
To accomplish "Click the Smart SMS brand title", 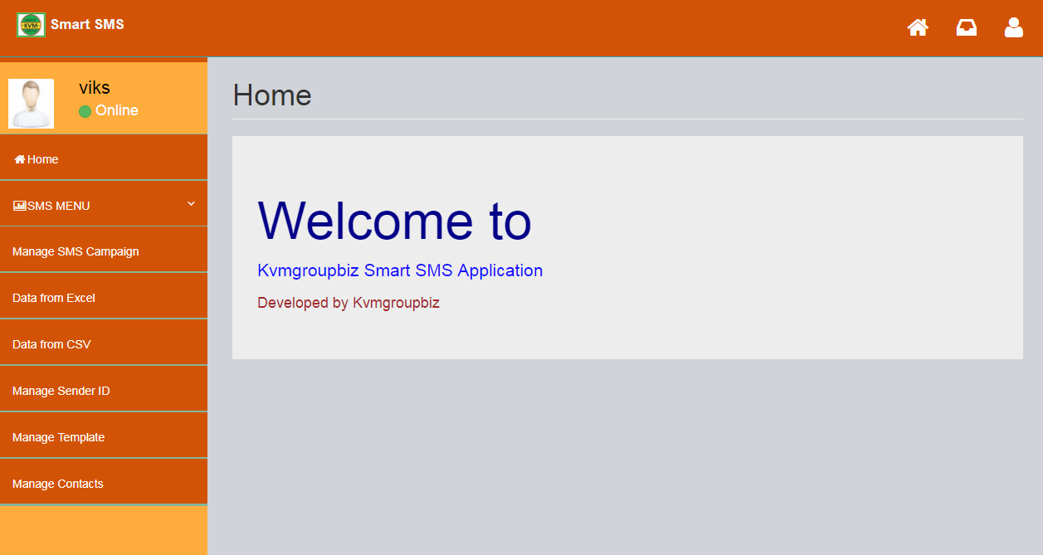I will [87, 25].
